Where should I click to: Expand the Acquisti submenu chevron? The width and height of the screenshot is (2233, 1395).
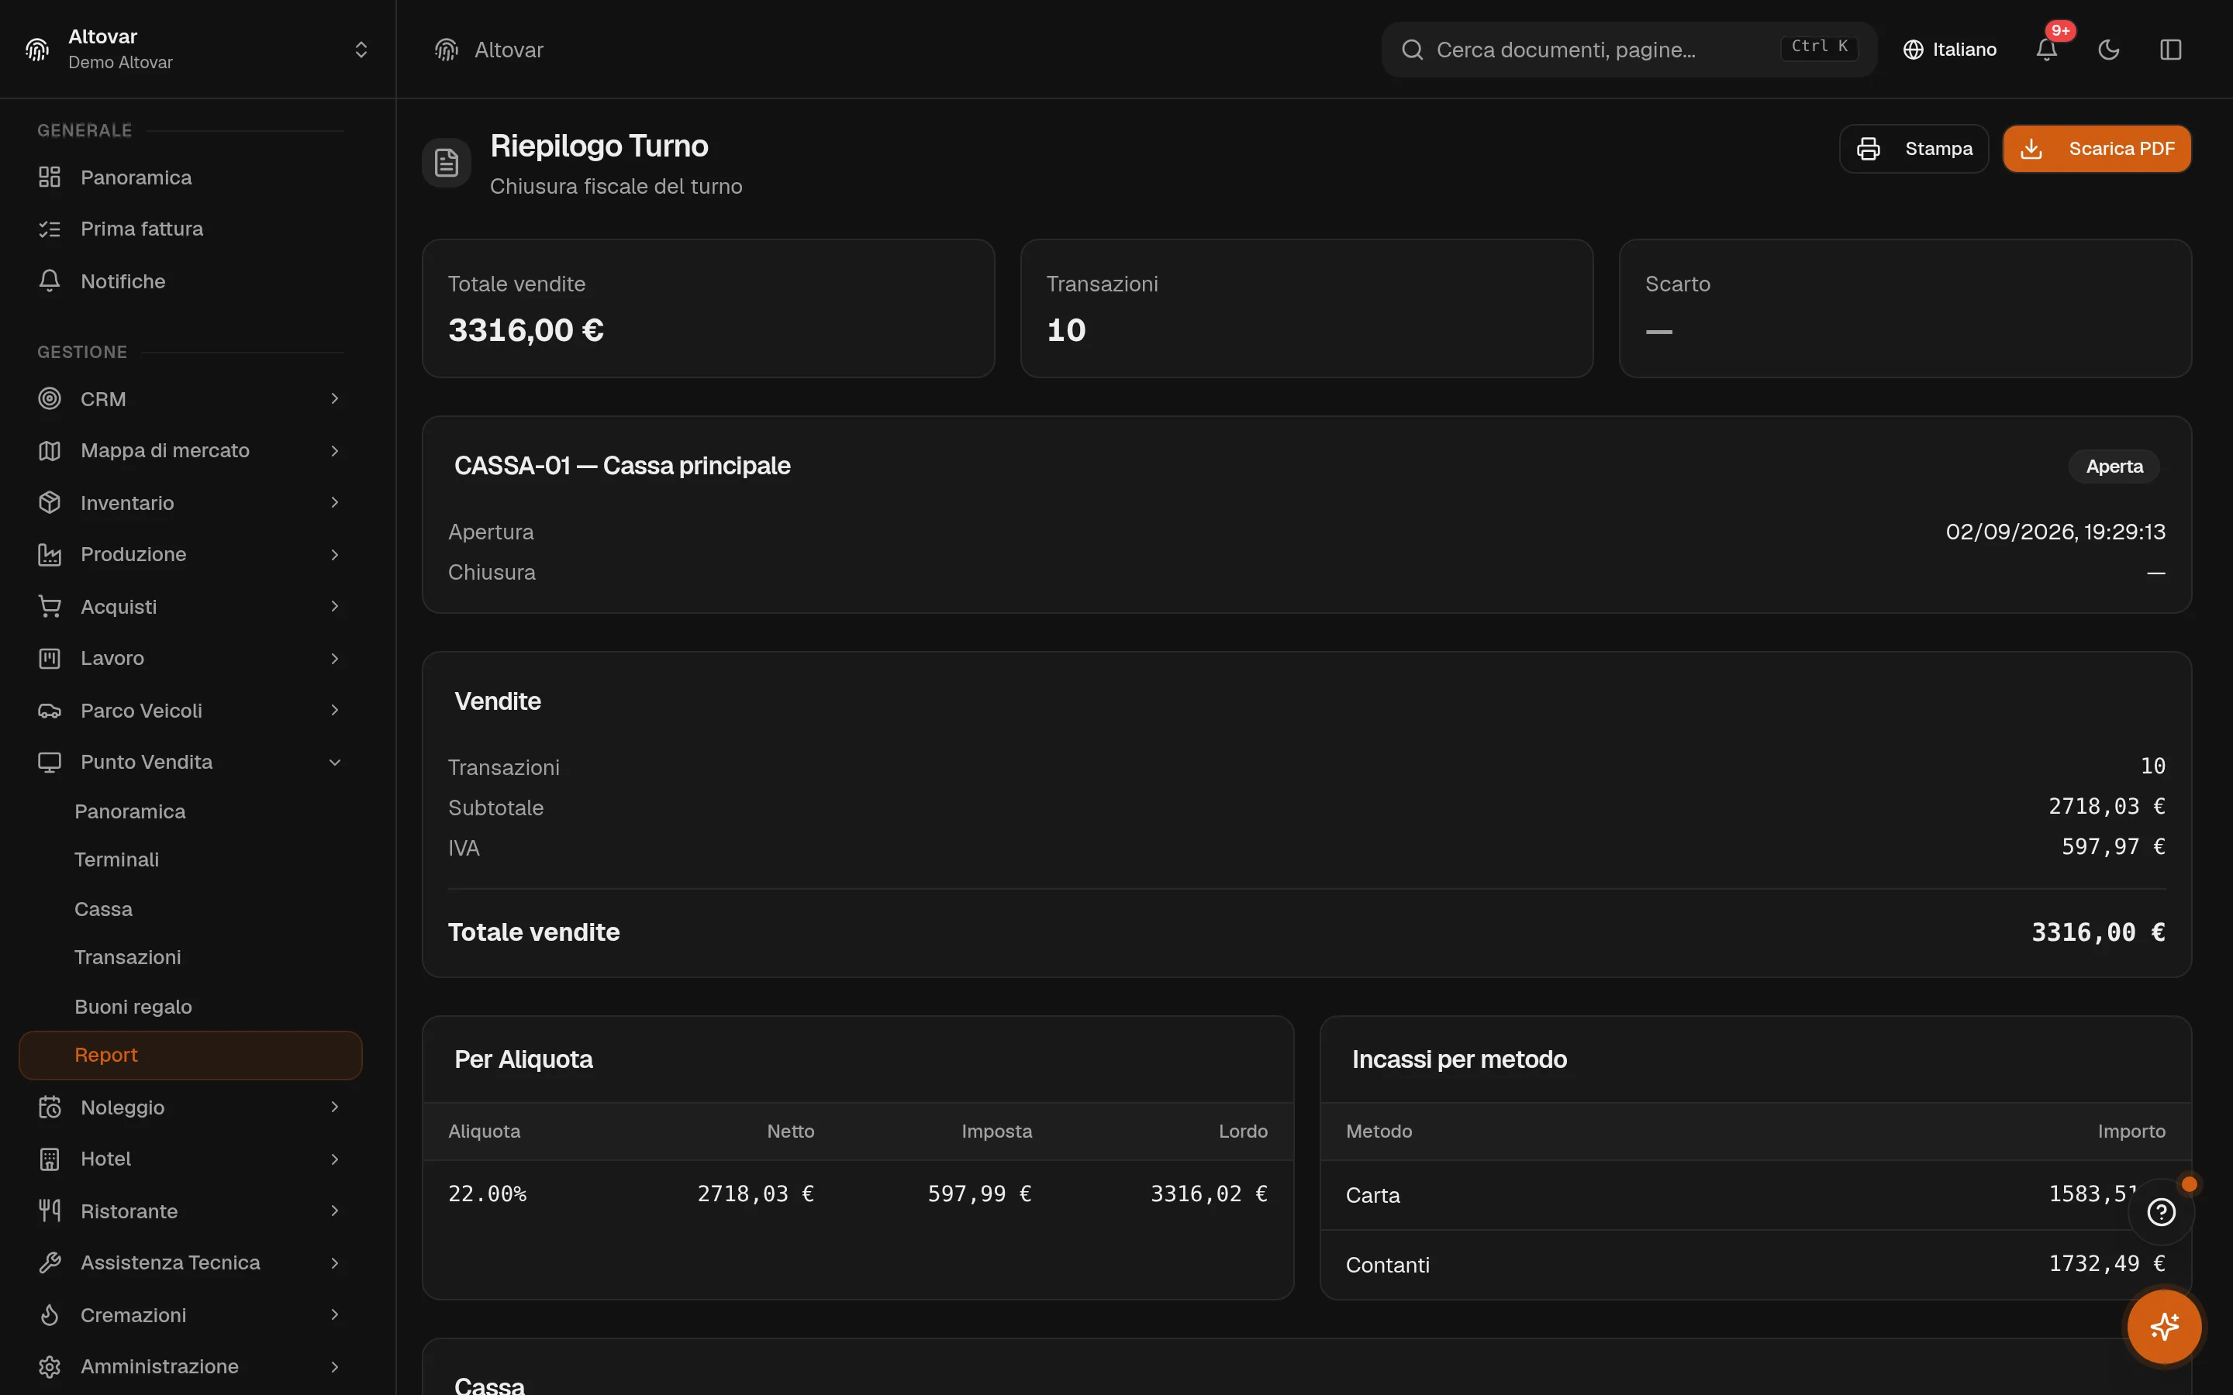(335, 606)
